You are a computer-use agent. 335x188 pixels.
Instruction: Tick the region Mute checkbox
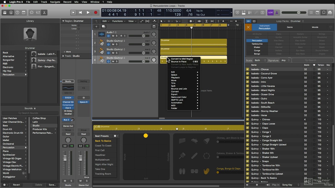coord(79,25)
